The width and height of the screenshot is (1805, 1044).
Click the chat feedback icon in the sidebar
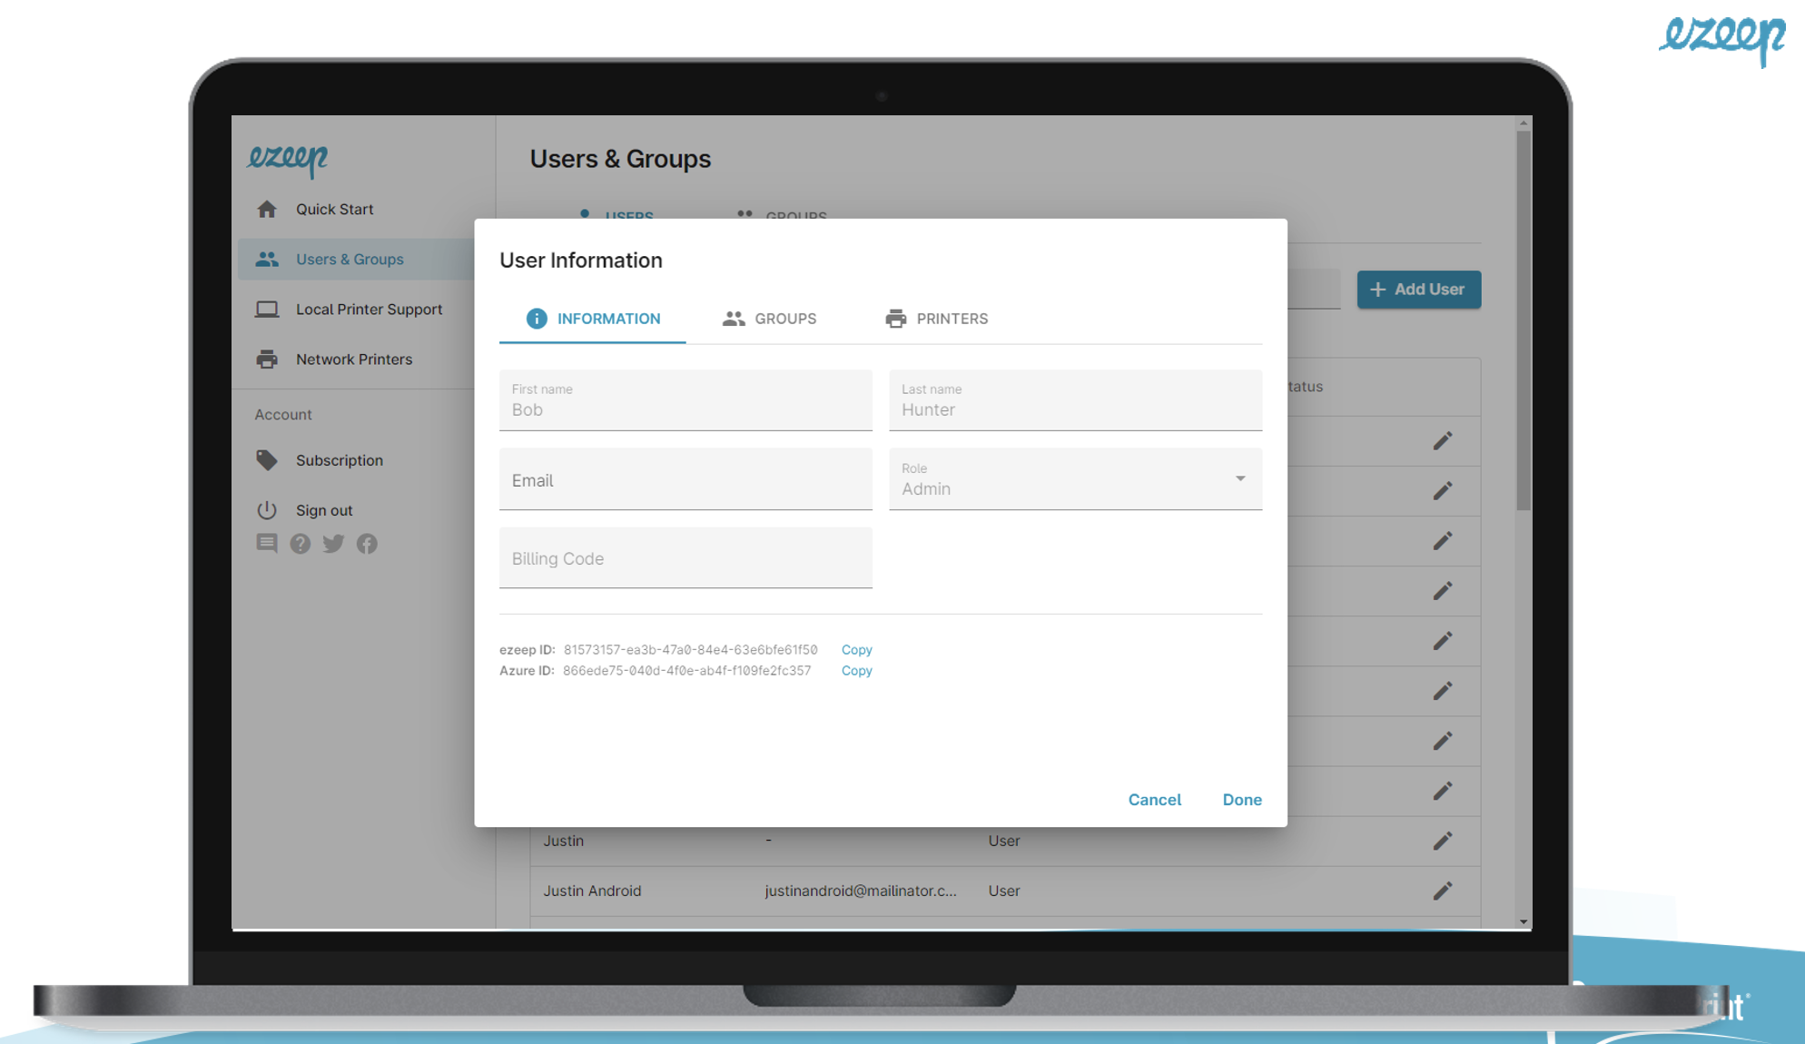[266, 544]
